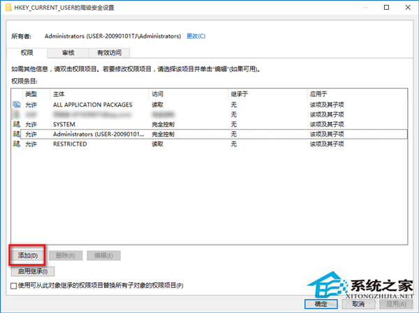
Task: Maximize the advanced security settings window
Action: [x=385, y=7]
